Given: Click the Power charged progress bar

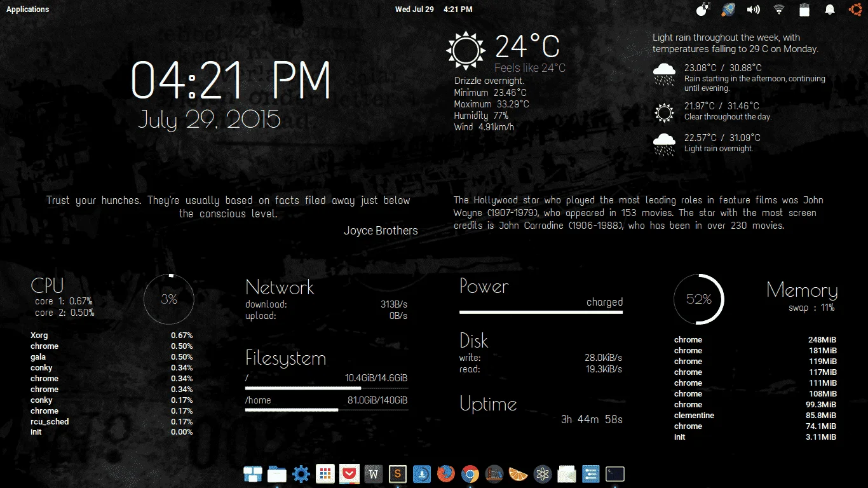Looking at the screenshot, I should (x=541, y=312).
